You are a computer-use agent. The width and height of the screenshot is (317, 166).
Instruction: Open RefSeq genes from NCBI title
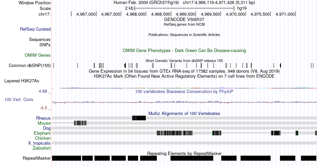click(x=184, y=24)
